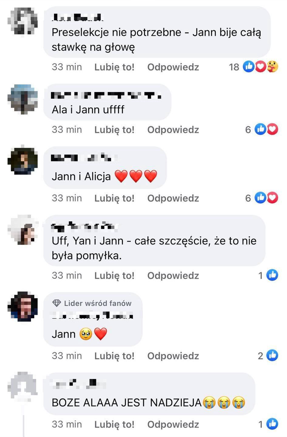287x437 pixels.
Task: Click the diamond 'Lider wśród fanów' badge icon
Action: (x=57, y=303)
